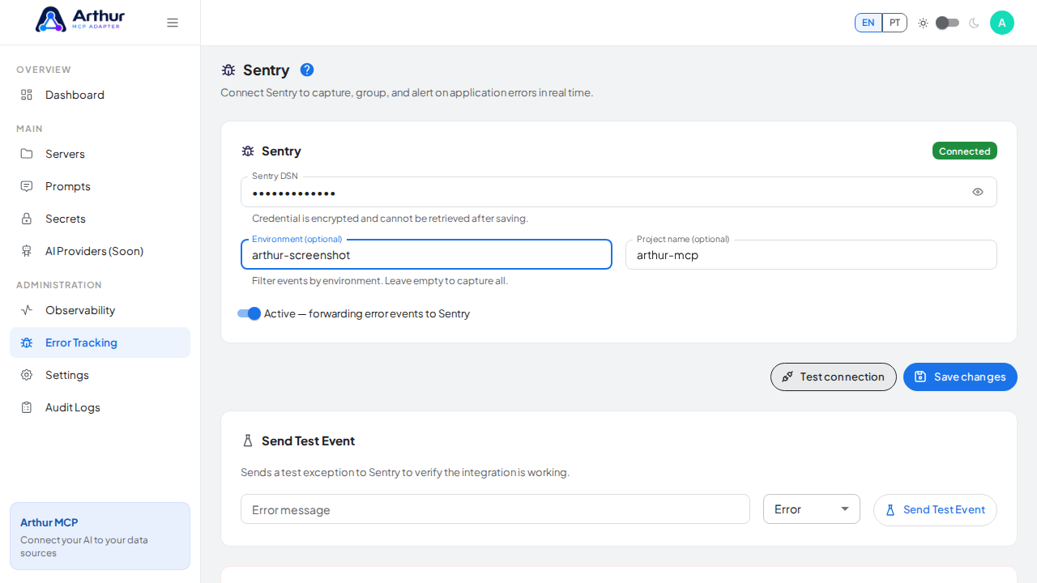Click the 'Active — forwarding error events' label
1037x583 pixels.
pos(367,313)
